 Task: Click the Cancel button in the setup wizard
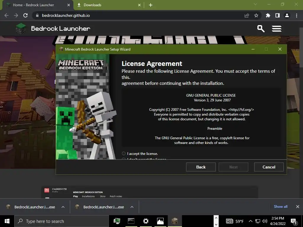coord(269,167)
